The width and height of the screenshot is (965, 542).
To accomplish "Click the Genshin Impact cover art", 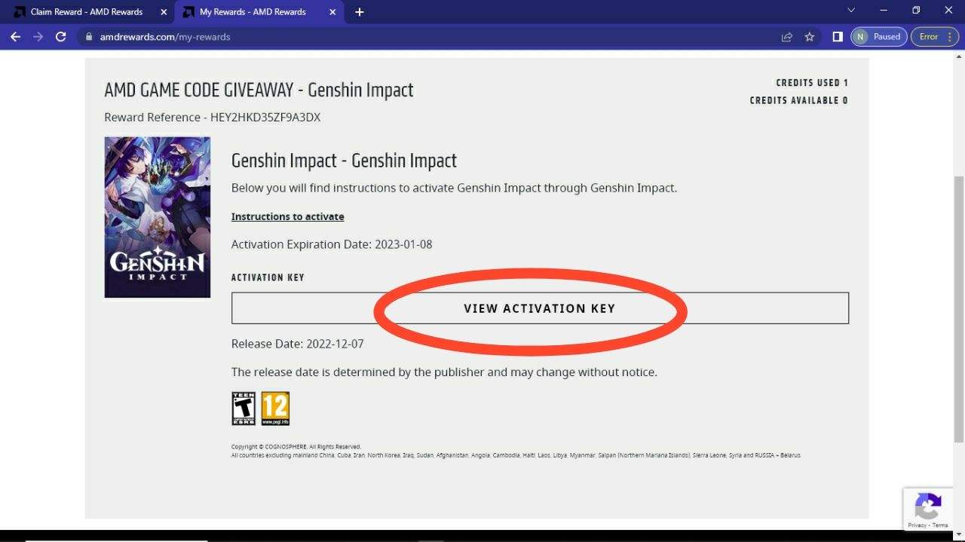I will pyautogui.click(x=157, y=217).
